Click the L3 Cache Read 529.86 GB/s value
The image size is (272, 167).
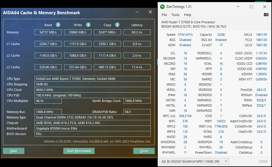click(x=48, y=67)
